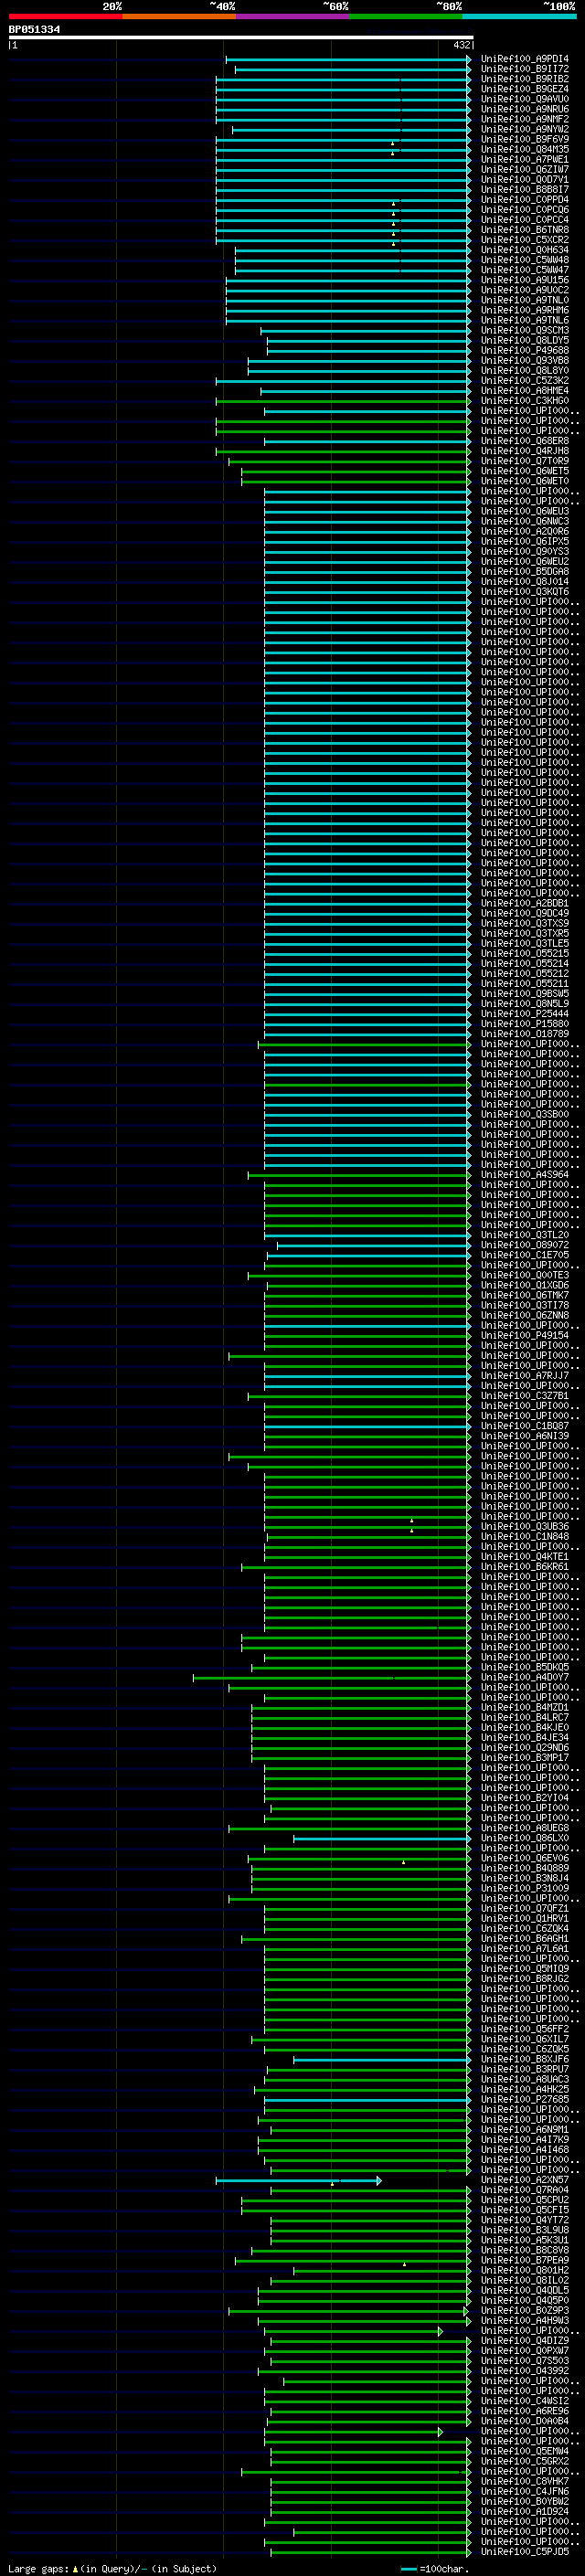Click the cyan ~100% identity legend segment
The height and width of the screenshot is (2576, 585).
(x=518, y=16)
